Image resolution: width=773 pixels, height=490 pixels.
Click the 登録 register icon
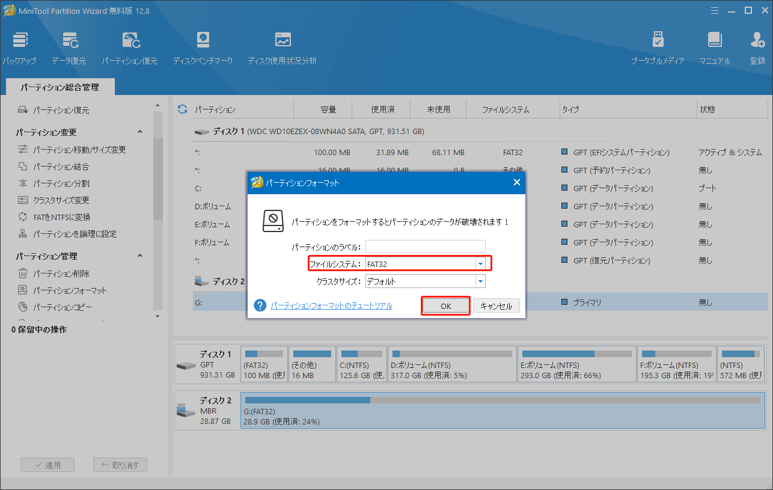pos(757,49)
